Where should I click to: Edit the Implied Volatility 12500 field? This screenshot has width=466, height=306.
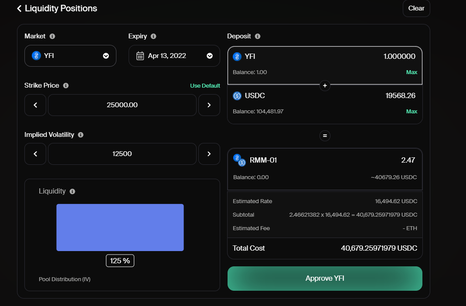[122, 154]
